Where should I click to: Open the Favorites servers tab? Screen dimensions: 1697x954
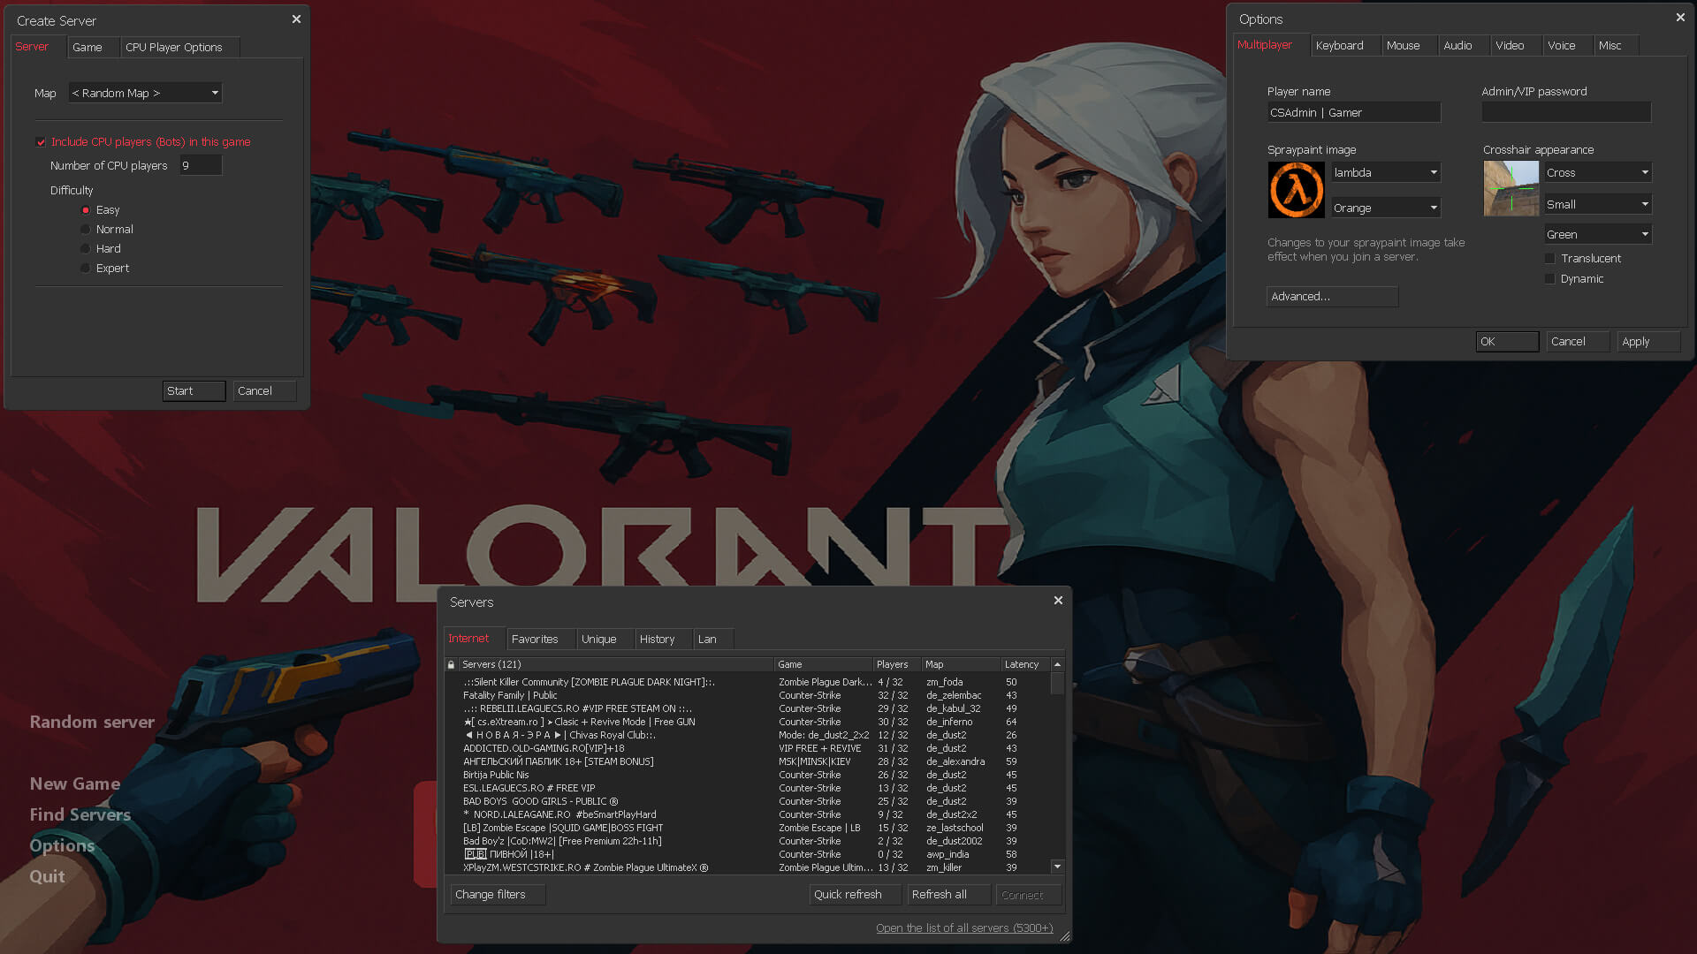[x=535, y=640]
